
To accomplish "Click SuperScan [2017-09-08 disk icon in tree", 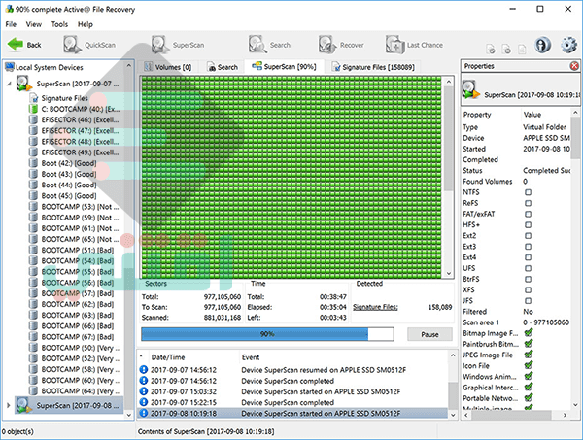I will pos(24,405).
